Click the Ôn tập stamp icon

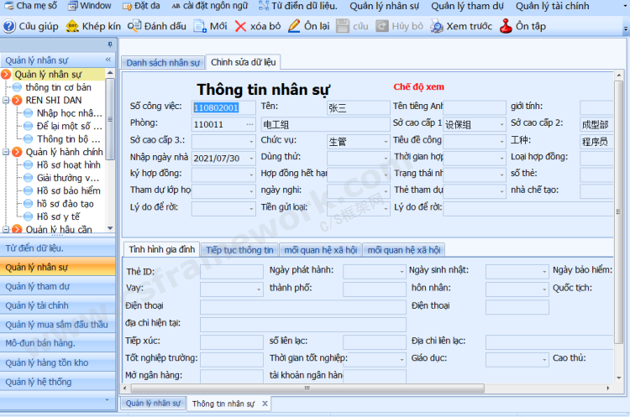coord(506,26)
